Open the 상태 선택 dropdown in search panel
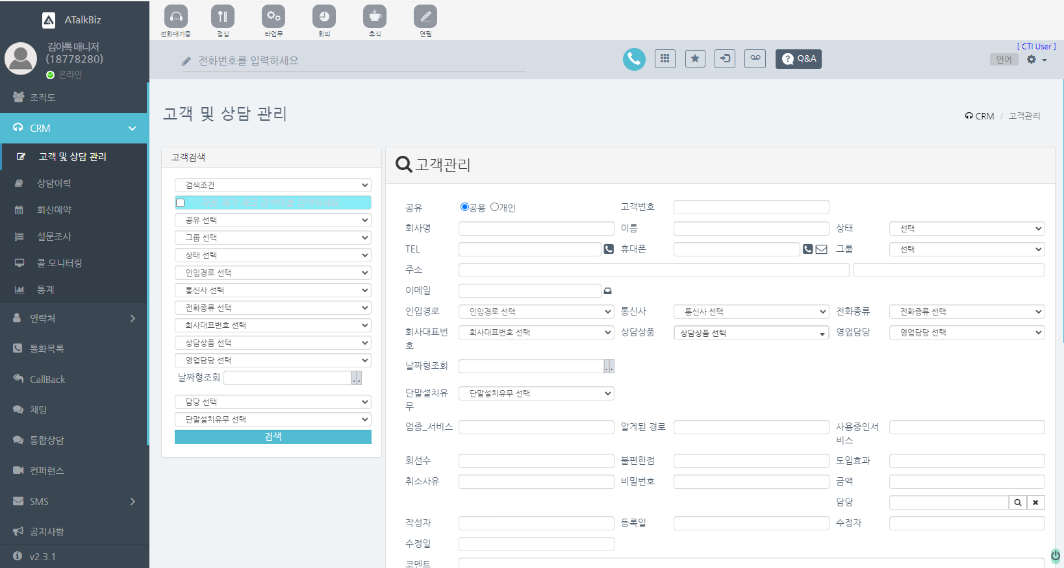Image resolution: width=1064 pixels, height=568 pixels. [x=273, y=255]
